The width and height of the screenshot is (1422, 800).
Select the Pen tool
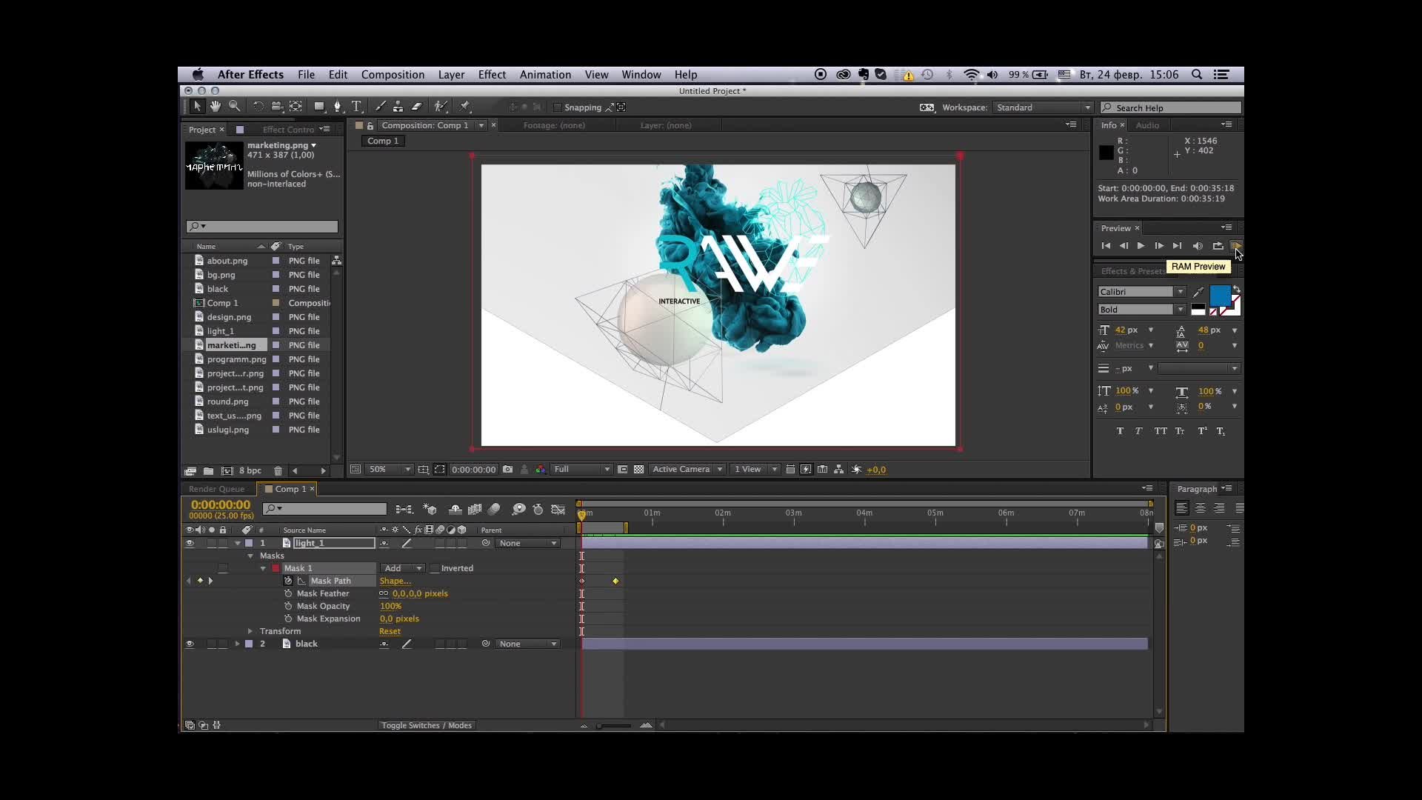pos(337,107)
